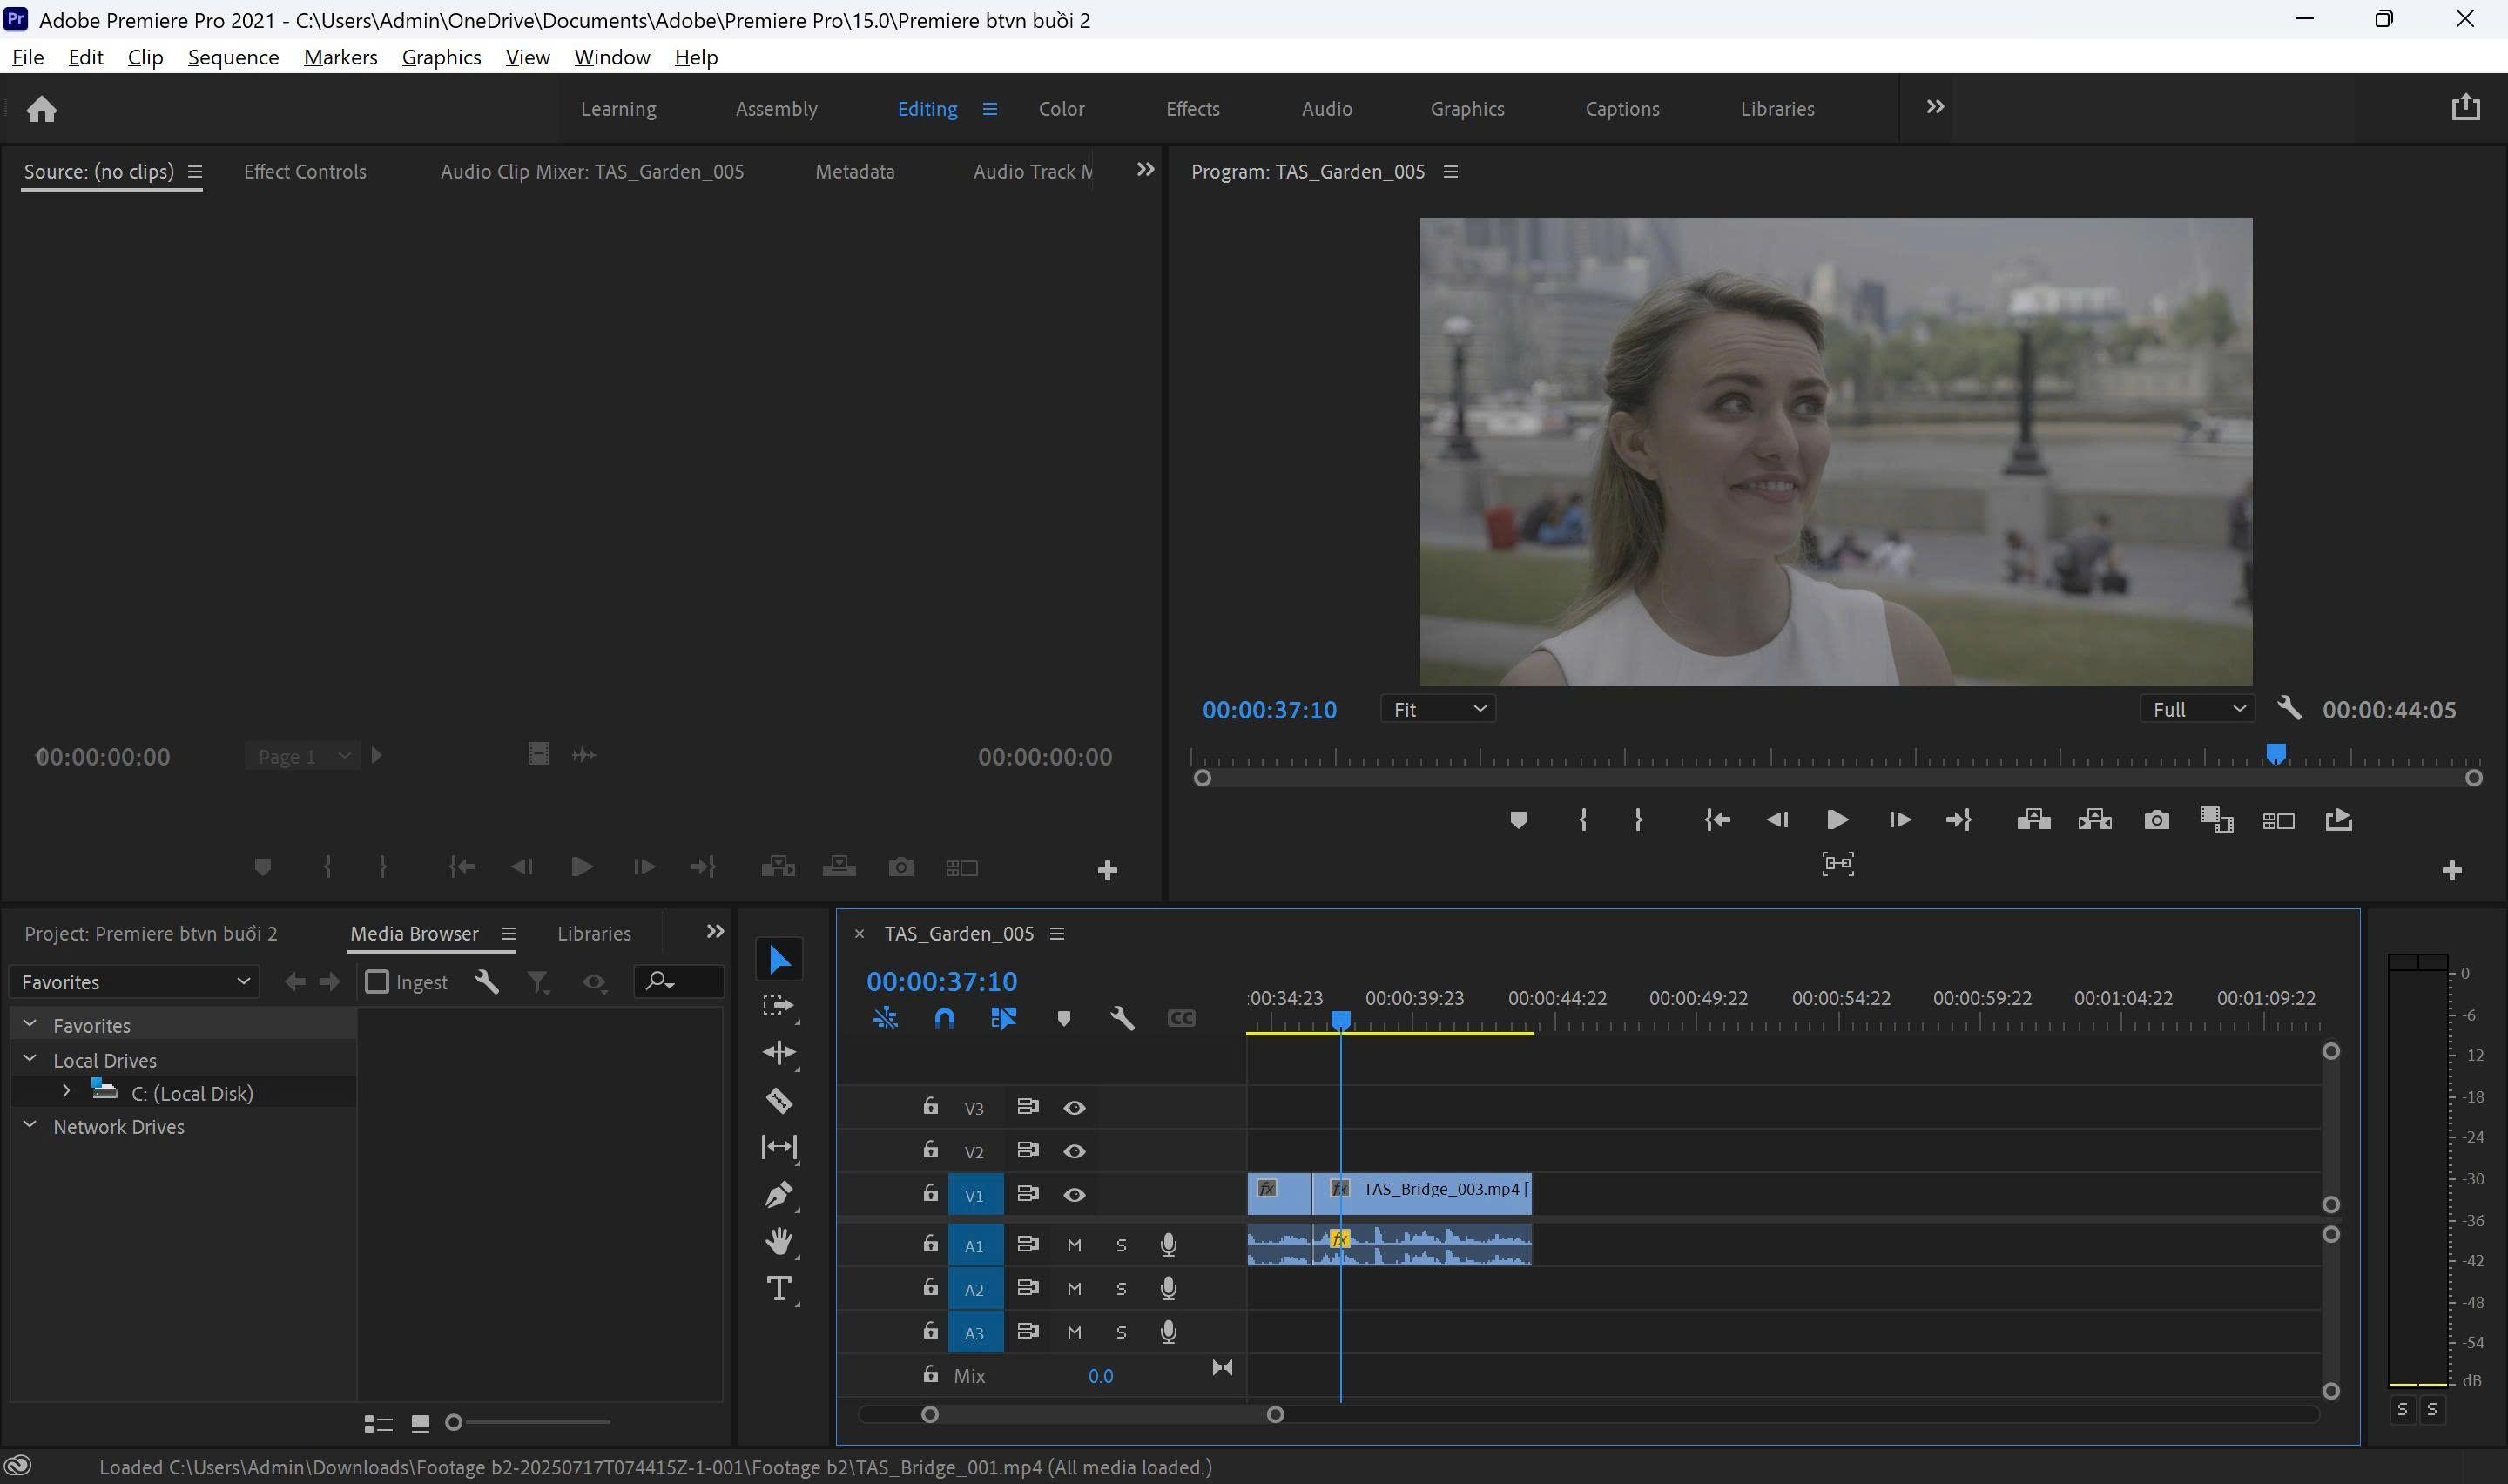Image resolution: width=2508 pixels, height=1484 pixels.
Task: Open the Fit zoom level dropdown
Action: coord(1438,709)
